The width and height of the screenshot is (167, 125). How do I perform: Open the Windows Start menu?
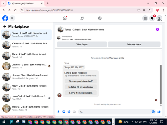[4, 122]
